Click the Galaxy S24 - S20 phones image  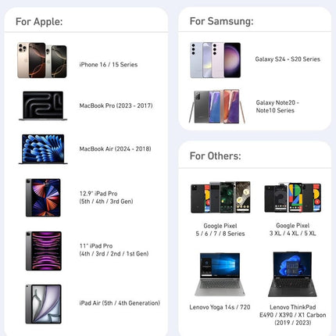[x=216, y=60]
